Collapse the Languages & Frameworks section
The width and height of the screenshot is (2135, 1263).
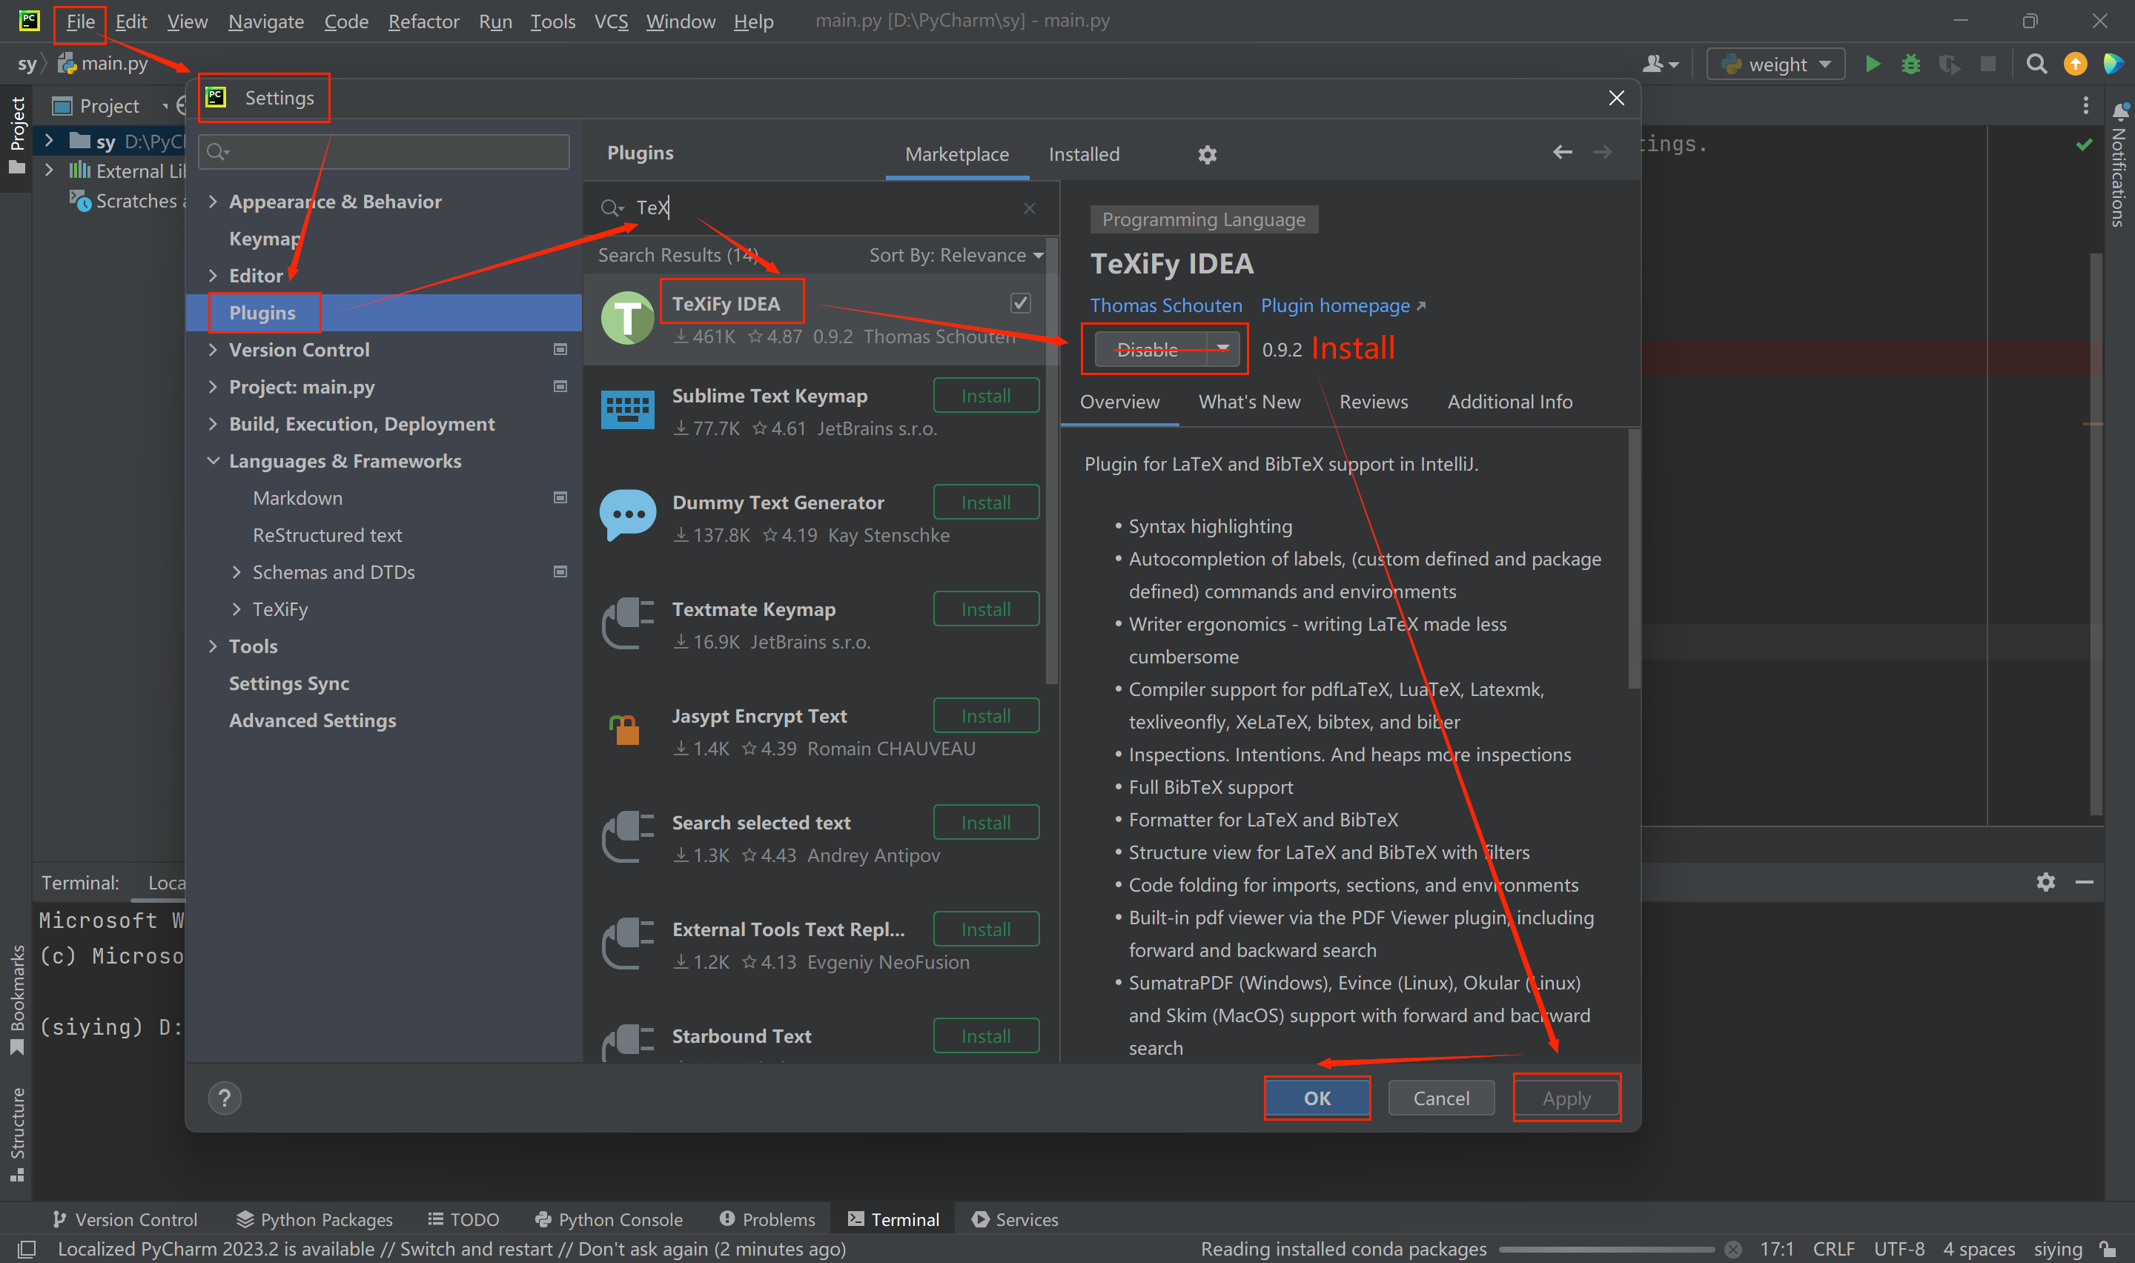pos(213,461)
